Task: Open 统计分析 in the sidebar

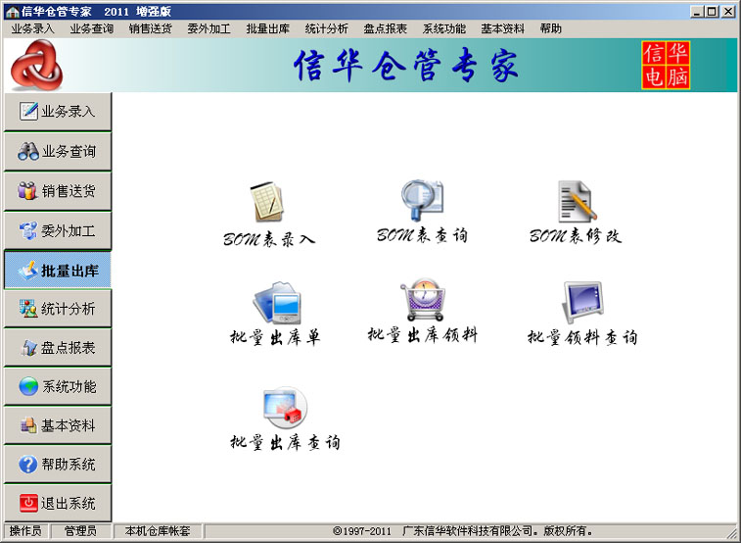Action: click(x=58, y=309)
